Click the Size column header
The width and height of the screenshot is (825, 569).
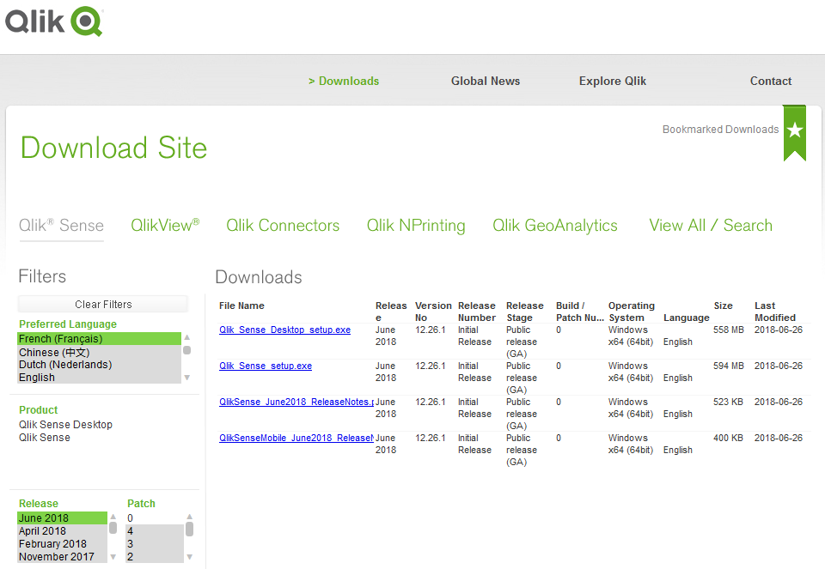point(723,306)
